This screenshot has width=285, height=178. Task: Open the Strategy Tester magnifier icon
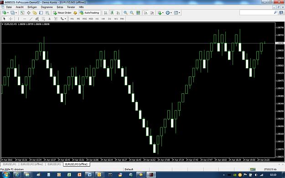pos(47,13)
